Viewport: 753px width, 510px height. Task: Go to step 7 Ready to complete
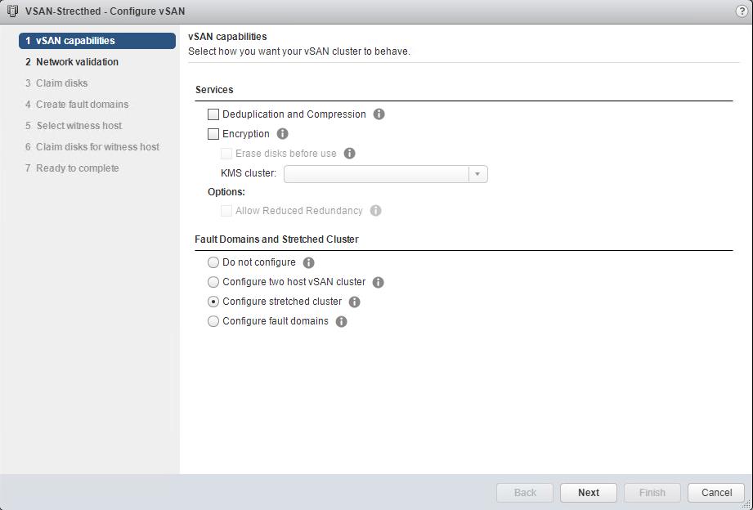coord(72,168)
